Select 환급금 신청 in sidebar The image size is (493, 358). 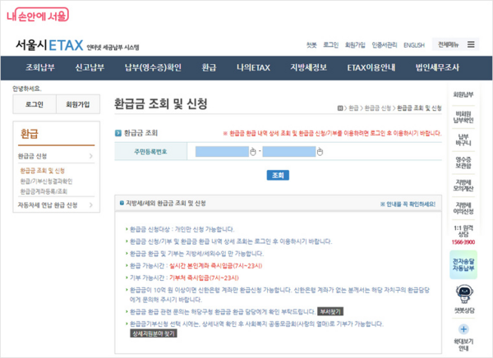[x=32, y=156]
